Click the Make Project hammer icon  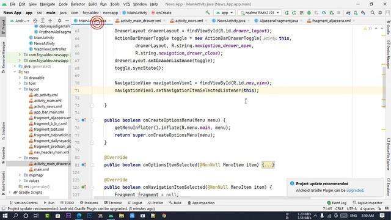[x=208, y=12]
